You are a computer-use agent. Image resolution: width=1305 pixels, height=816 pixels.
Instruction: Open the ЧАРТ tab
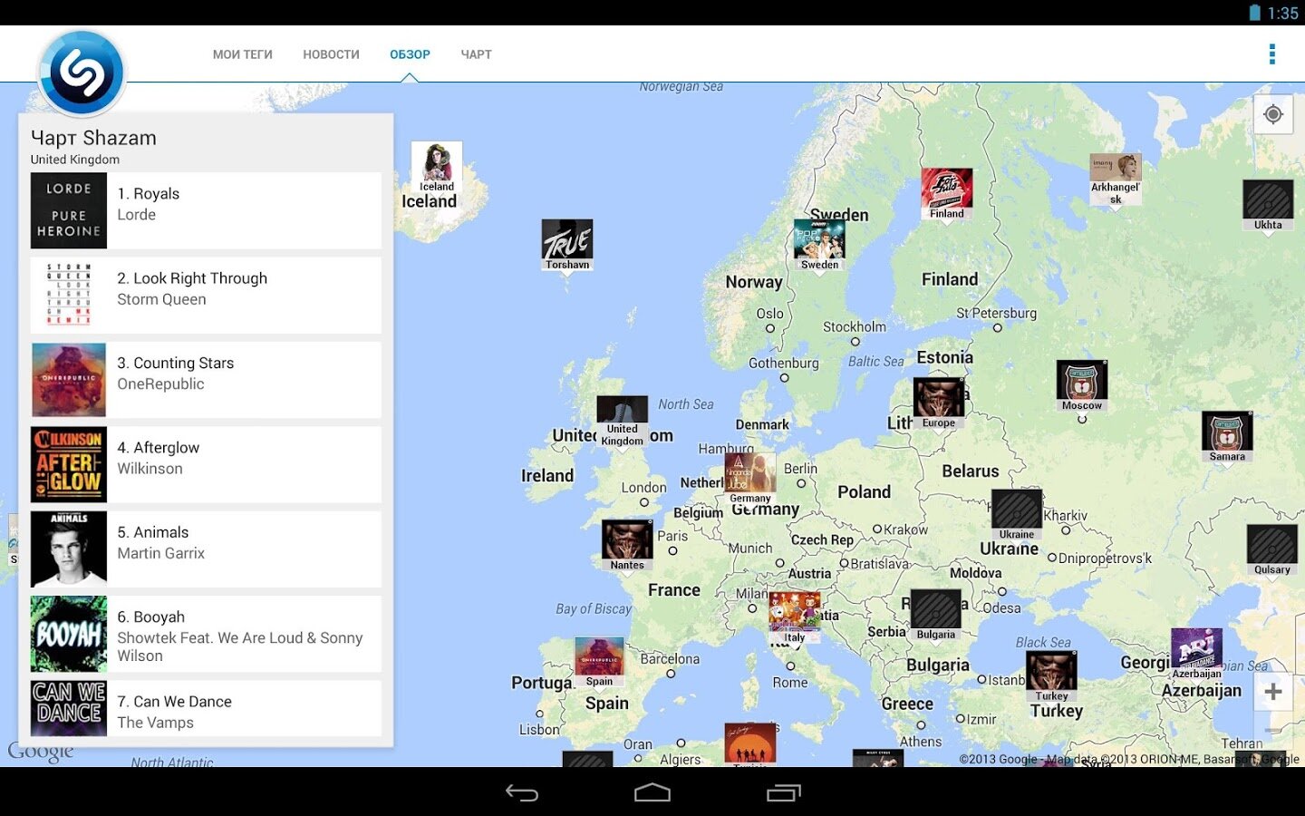(x=476, y=54)
